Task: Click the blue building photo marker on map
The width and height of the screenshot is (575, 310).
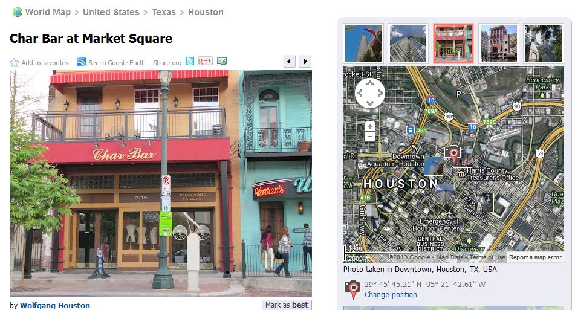Action: pos(433,166)
